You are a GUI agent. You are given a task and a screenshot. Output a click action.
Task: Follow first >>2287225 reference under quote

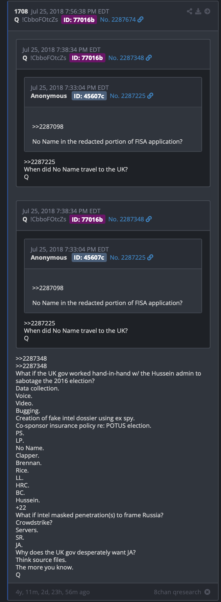40,162
